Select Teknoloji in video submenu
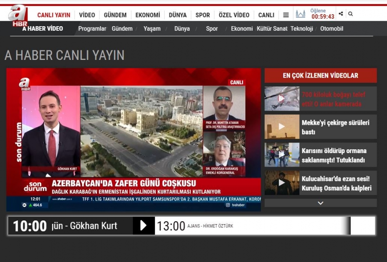Image resolution: width=387 pixels, height=262 pixels. 302,29
